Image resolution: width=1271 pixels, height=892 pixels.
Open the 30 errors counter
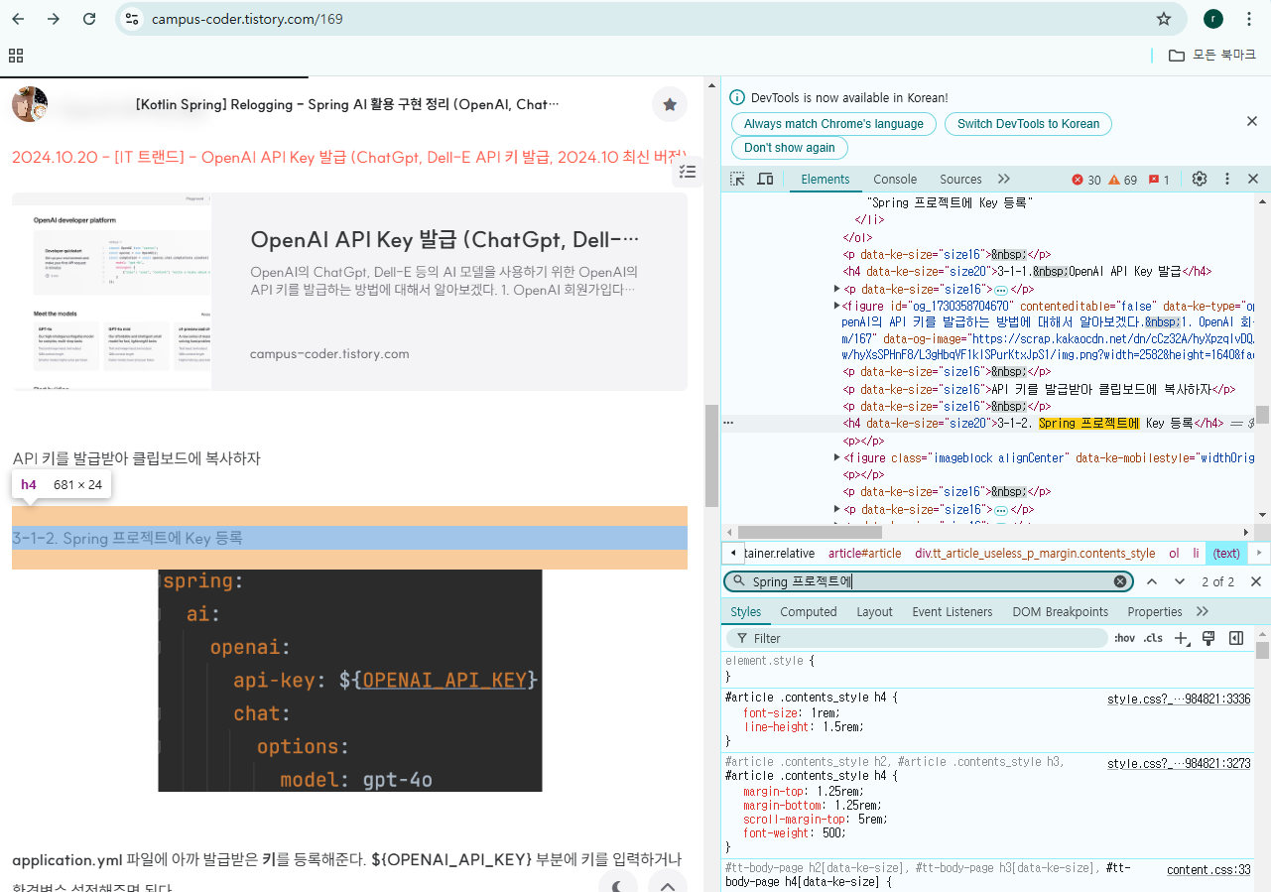click(1086, 180)
